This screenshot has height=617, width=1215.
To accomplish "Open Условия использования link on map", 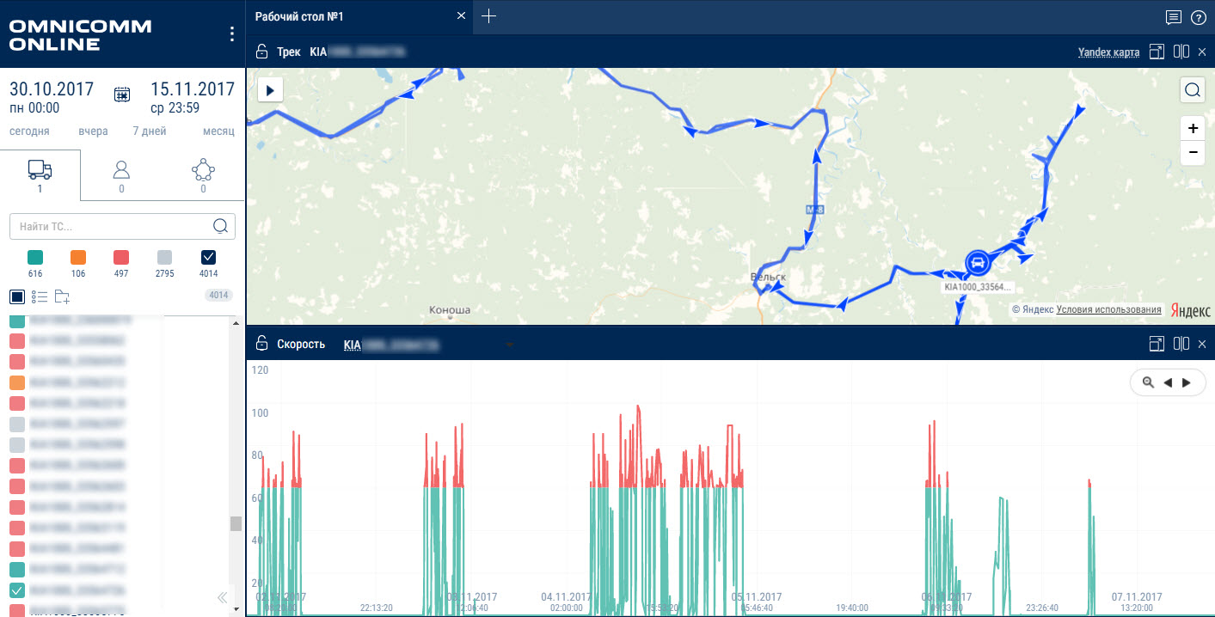I will (x=1108, y=309).
